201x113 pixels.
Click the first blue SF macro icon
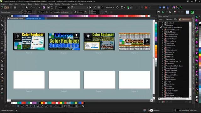160,8
